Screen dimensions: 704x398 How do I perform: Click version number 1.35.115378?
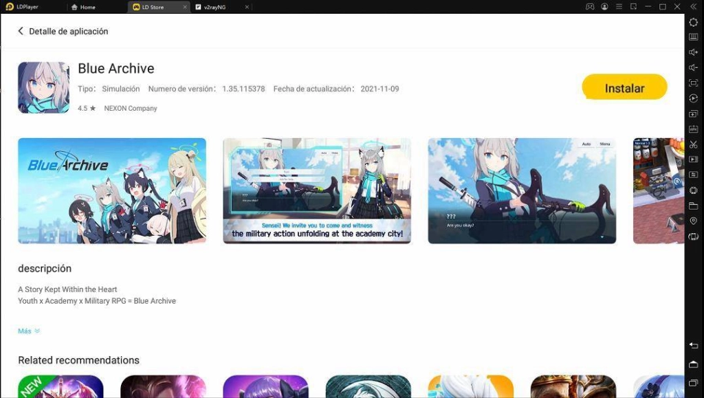tap(243, 89)
